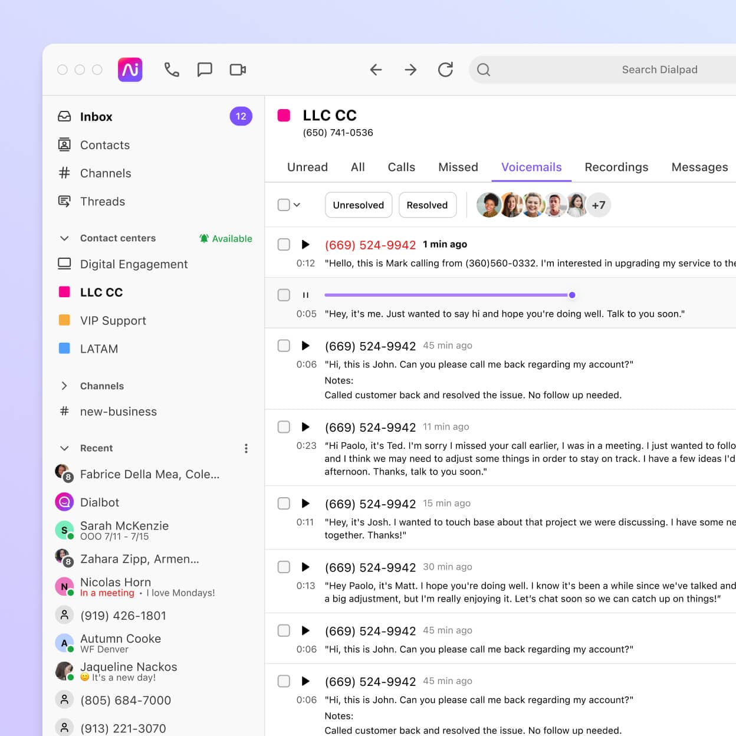736x736 pixels.
Task: Refresh the current view
Action: (446, 70)
